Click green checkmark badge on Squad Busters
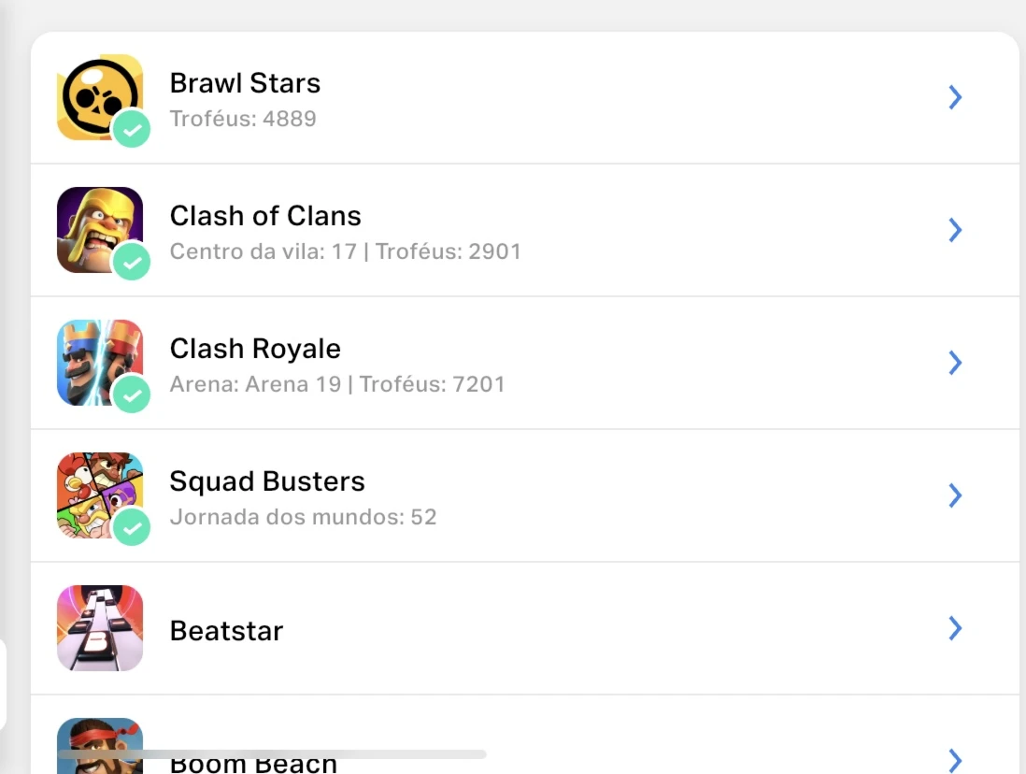1026x774 pixels. (x=132, y=527)
